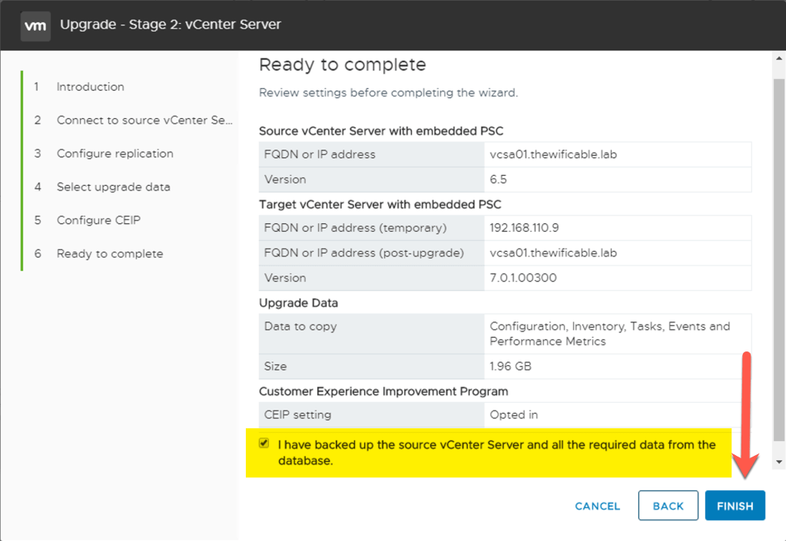
Task: Open Connect to source vCenter Server step
Action: tap(144, 120)
